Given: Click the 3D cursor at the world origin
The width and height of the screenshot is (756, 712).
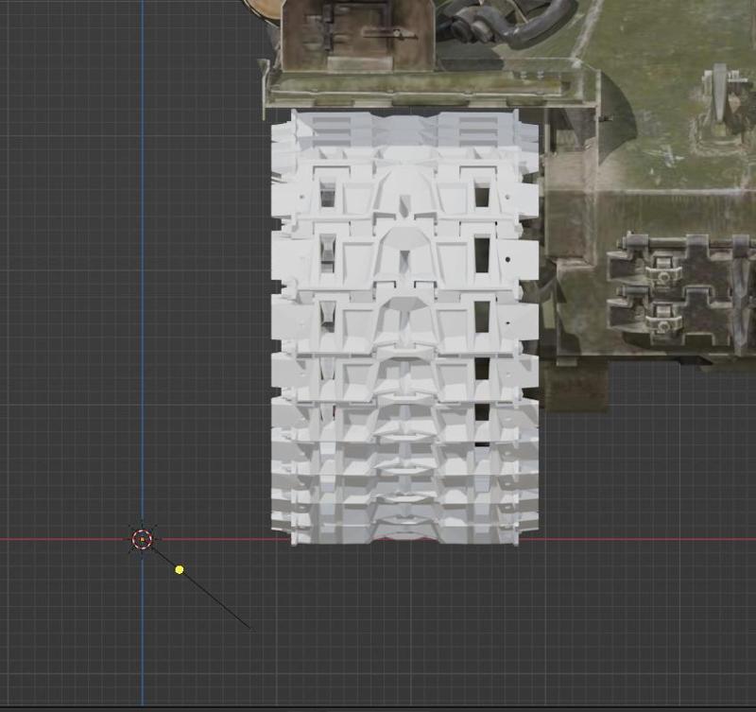Looking at the screenshot, I should (x=143, y=539).
